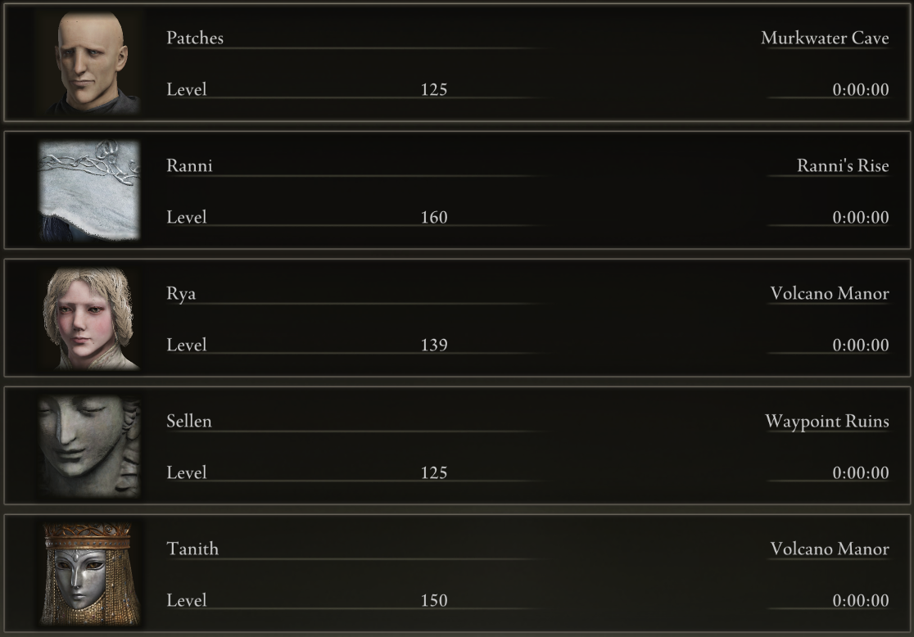Select the Ranni character name

pyautogui.click(x=189, y=165)
